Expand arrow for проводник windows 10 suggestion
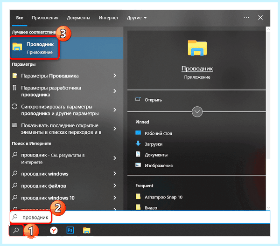 pyautogui.click(x=115, y=198)
